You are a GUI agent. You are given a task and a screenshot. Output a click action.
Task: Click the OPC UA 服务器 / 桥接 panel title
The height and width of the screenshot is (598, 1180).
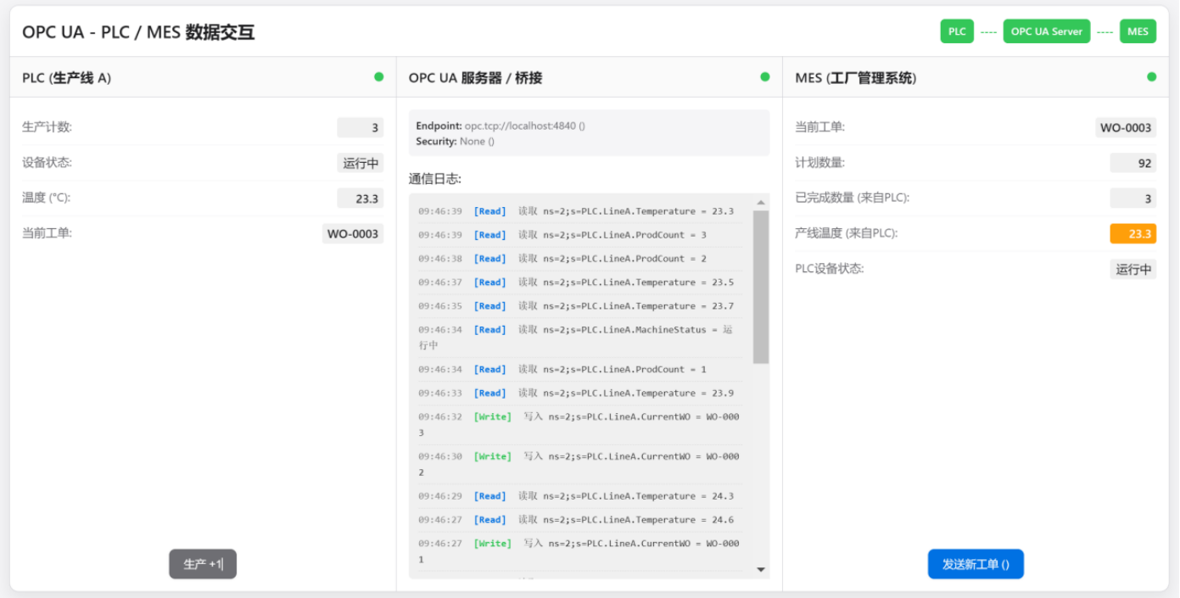(475, 78)
